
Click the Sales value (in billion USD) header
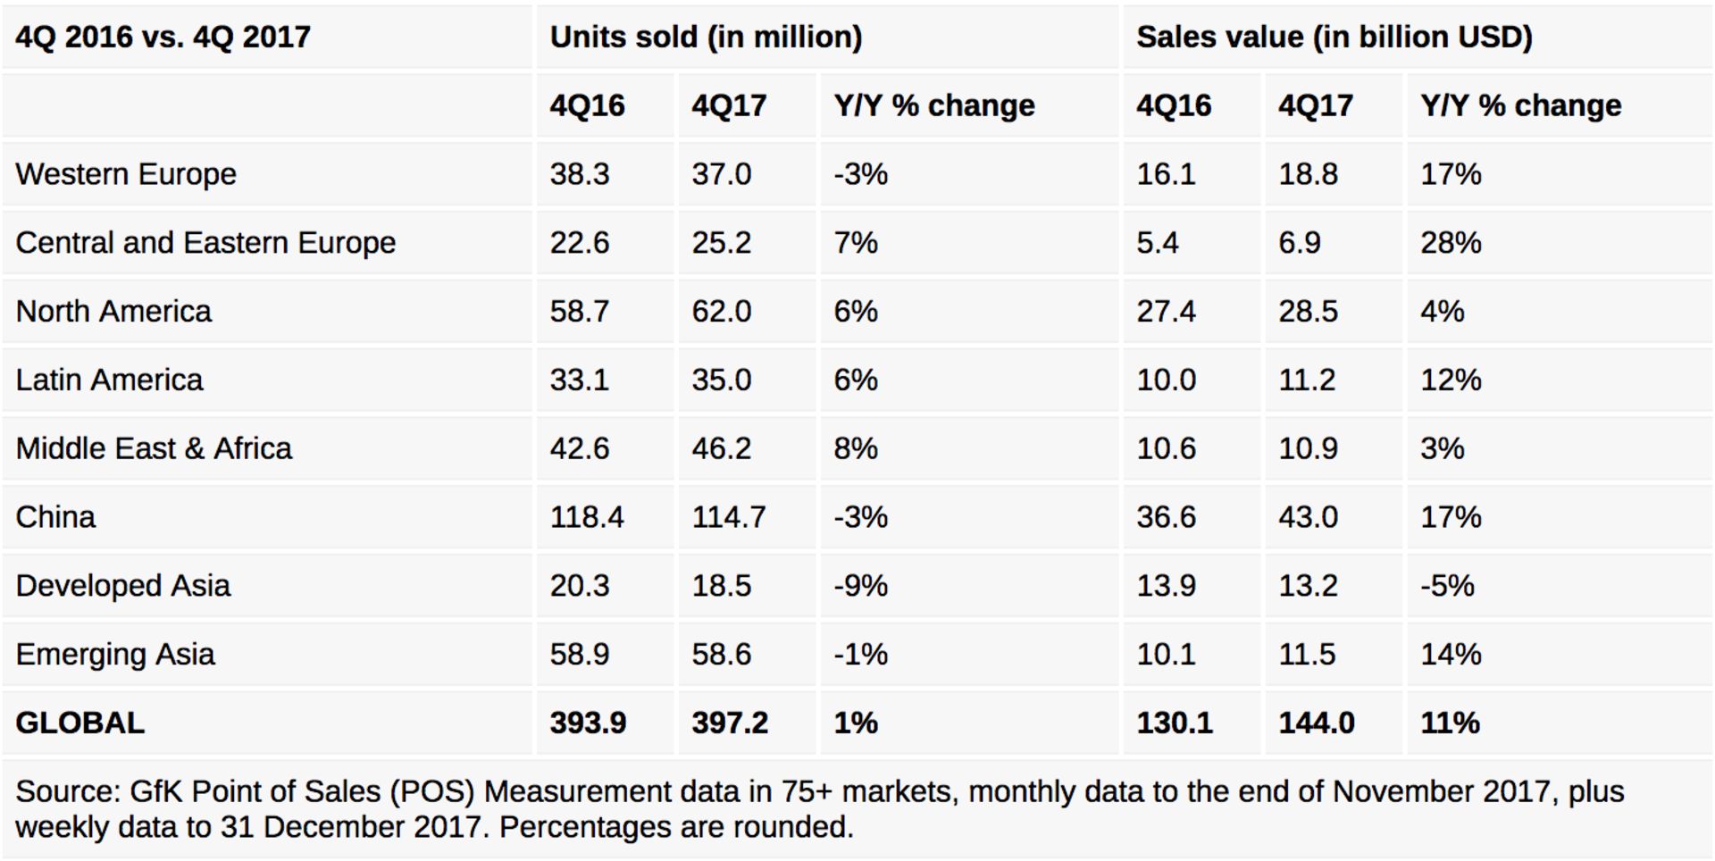[x=1334, y=37]
